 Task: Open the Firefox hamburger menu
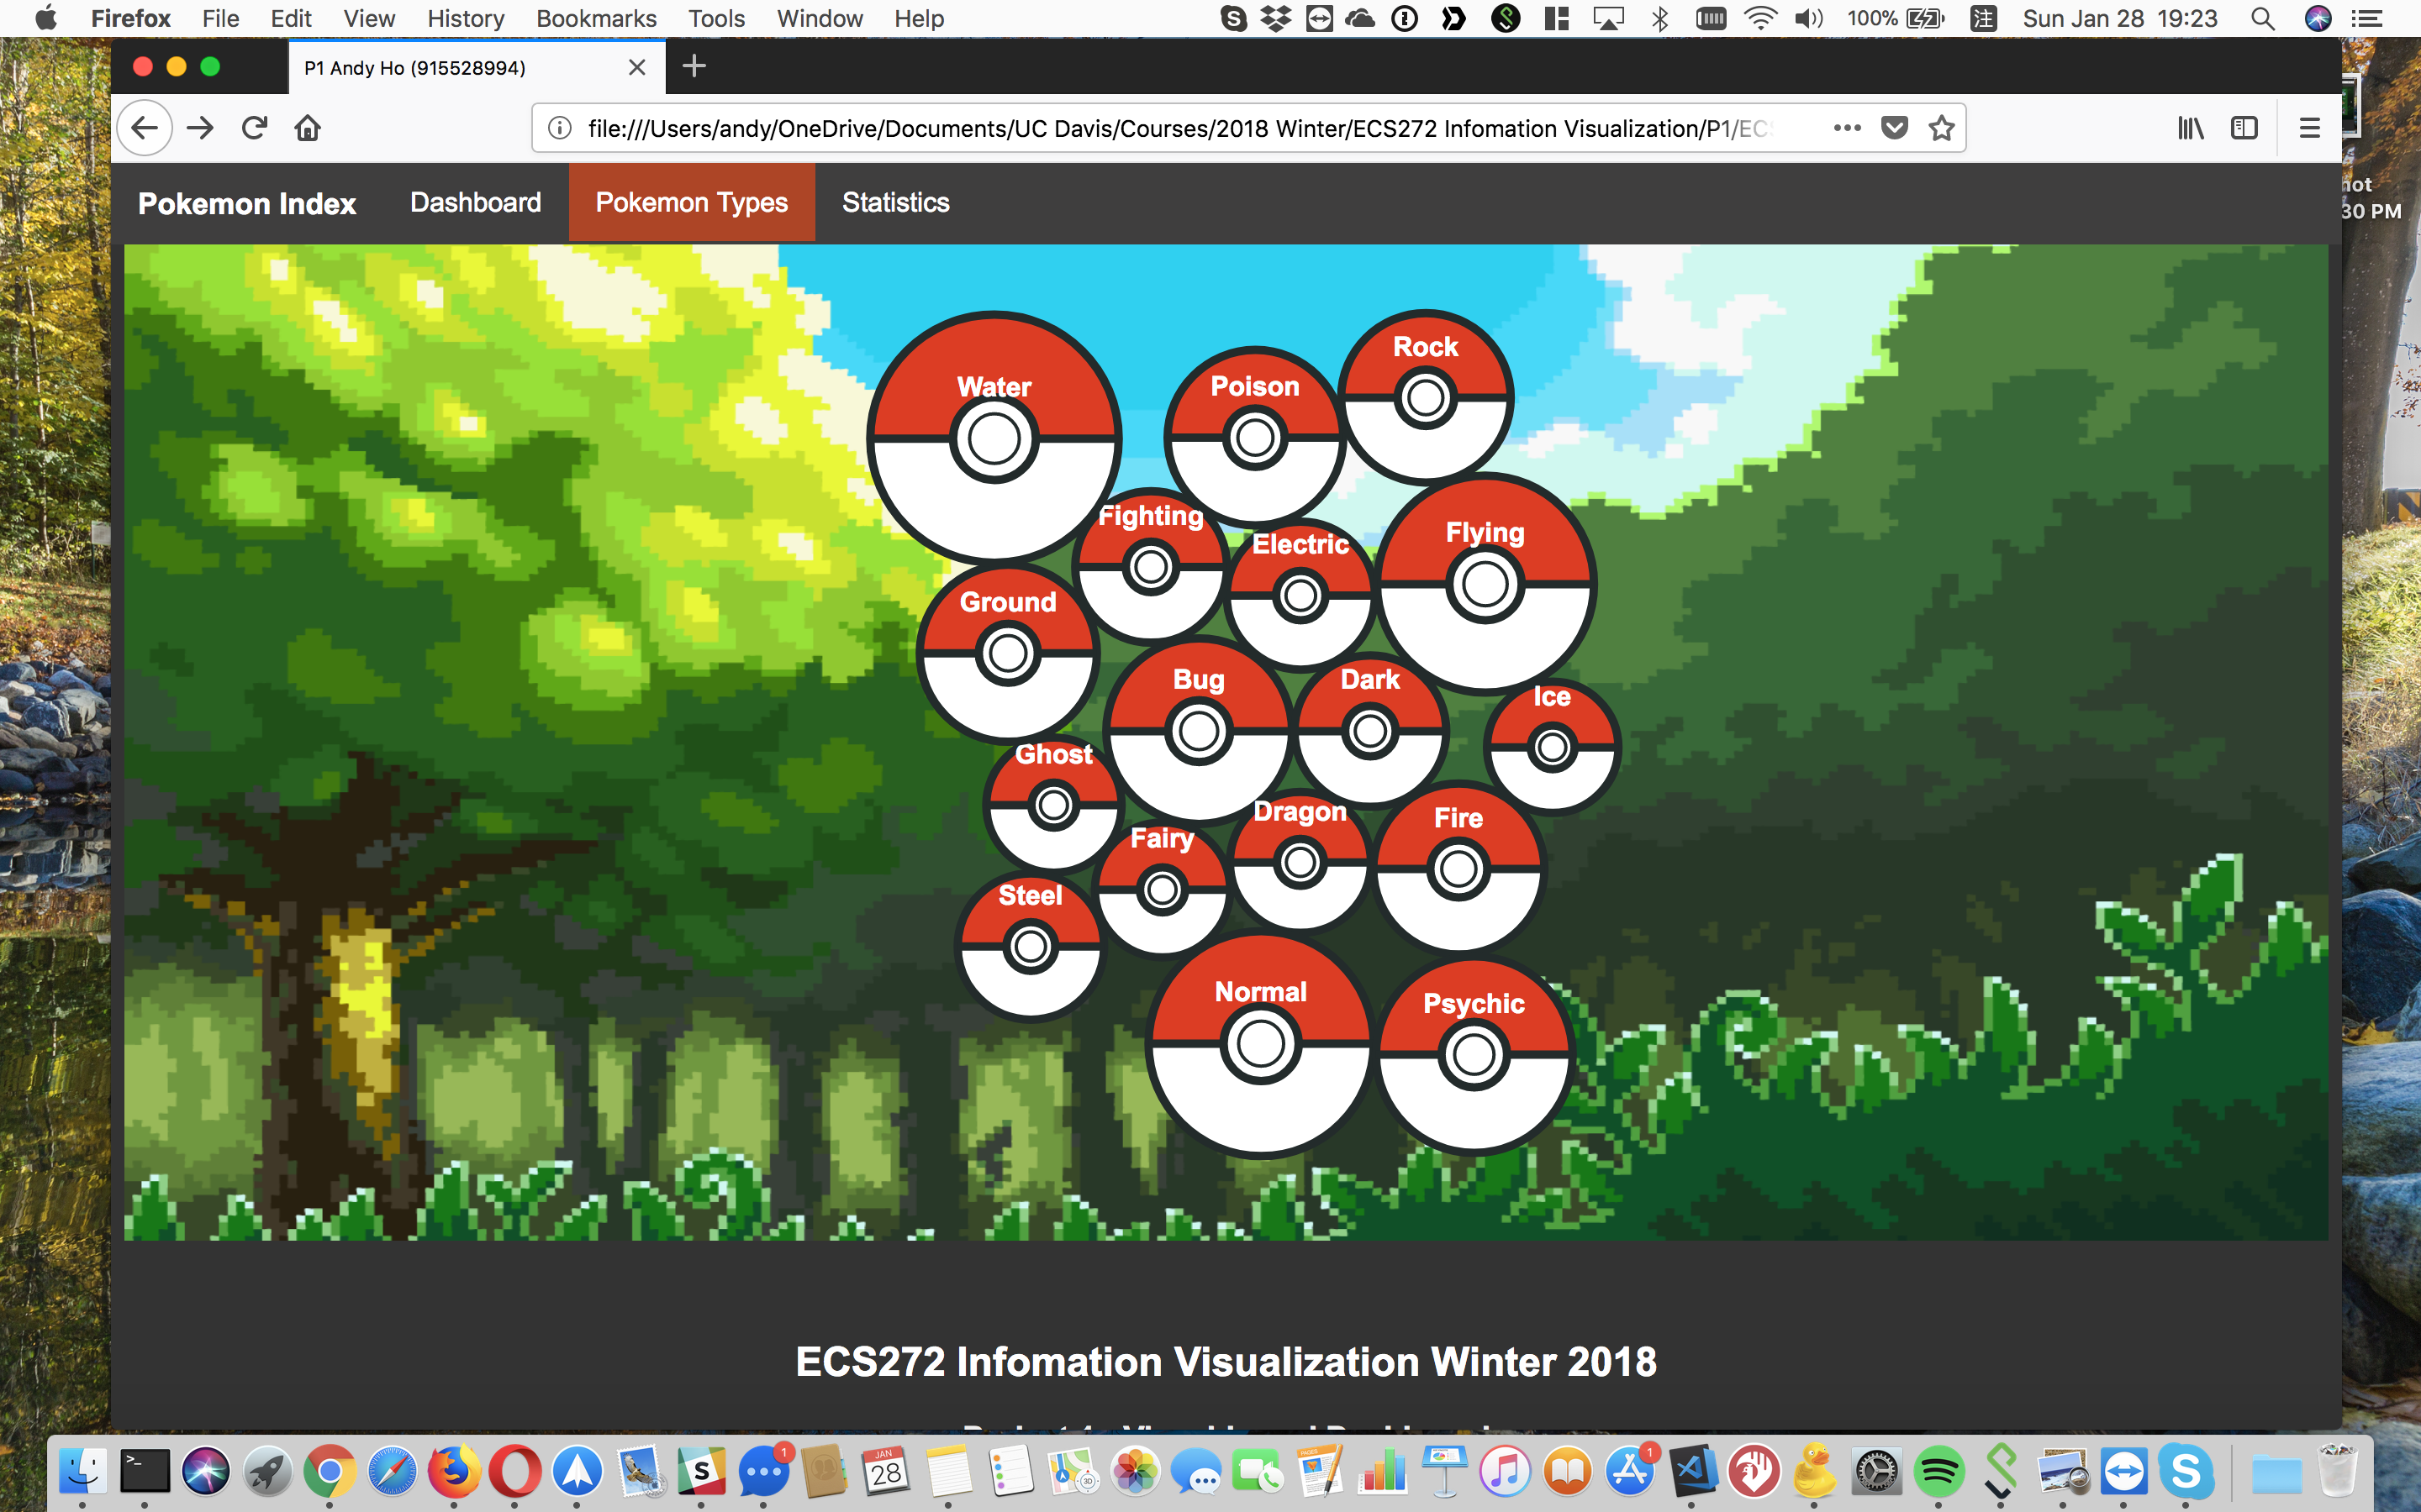(x=2309, y=128)
